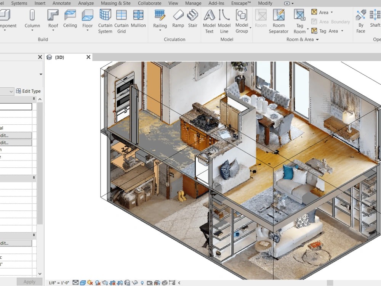Screen dimensions: 381x286
Task: Click the Edit Type button
Action: coord(29,91)
